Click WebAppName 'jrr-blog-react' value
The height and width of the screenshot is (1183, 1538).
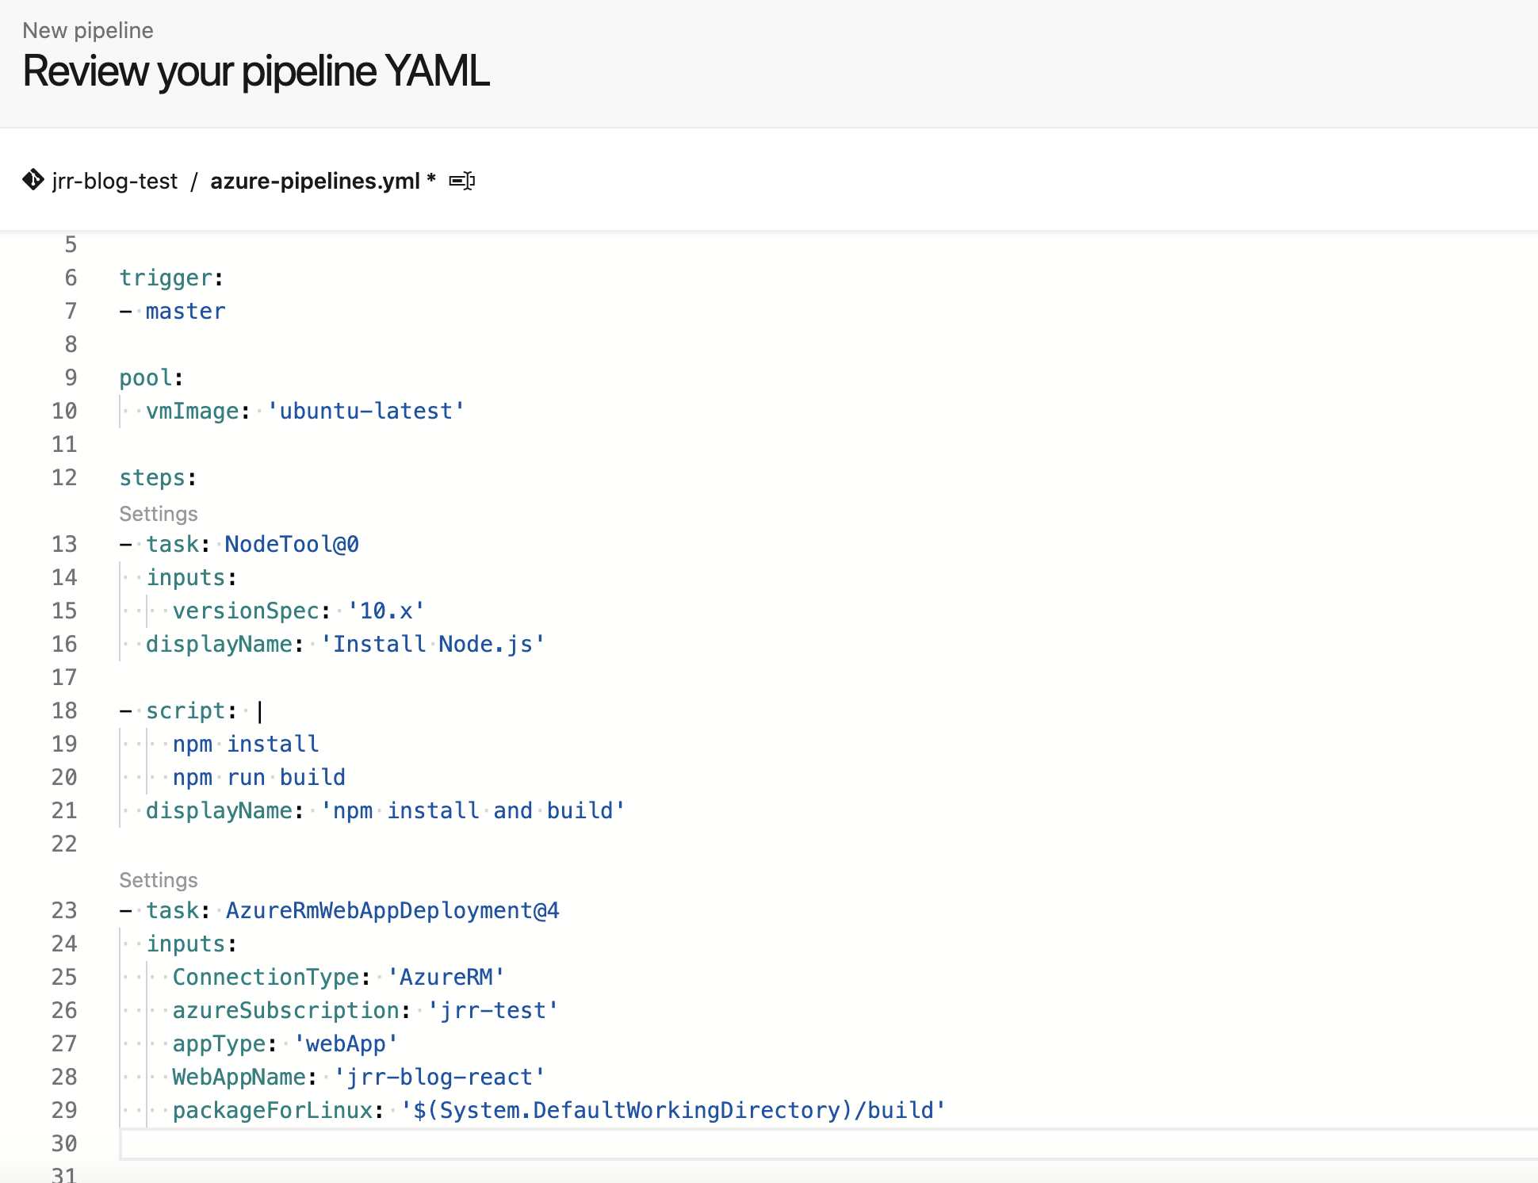point(438,1077)
